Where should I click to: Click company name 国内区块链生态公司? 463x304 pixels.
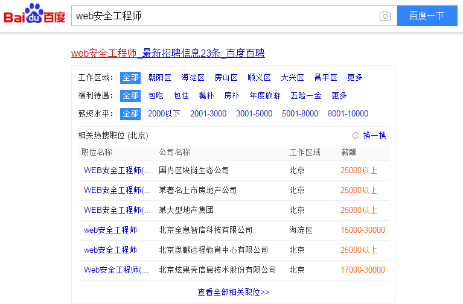(194, 170)
